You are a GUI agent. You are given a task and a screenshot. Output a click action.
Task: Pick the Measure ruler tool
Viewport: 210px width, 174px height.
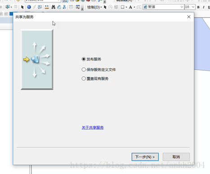coord(47,7)
